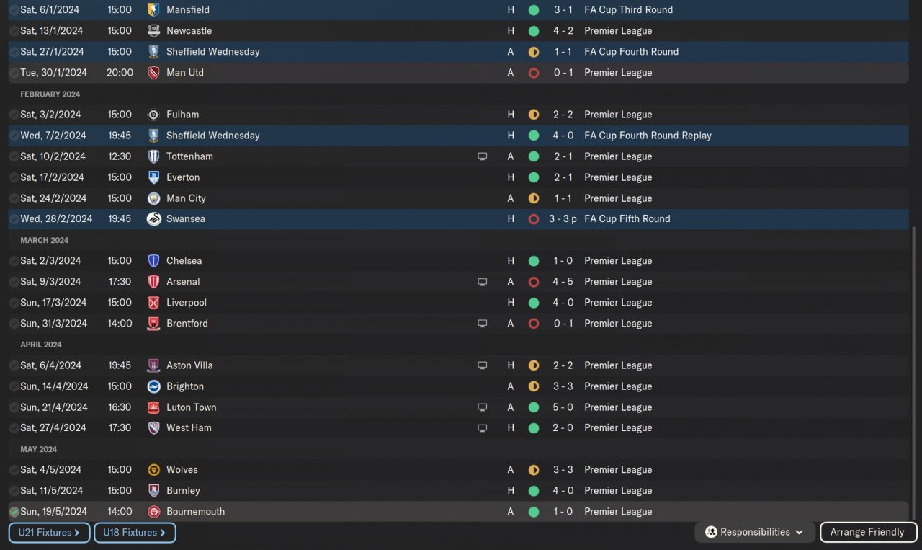Click the Mansfield club badge
The image size is (922, 550).
coord(153,10)
